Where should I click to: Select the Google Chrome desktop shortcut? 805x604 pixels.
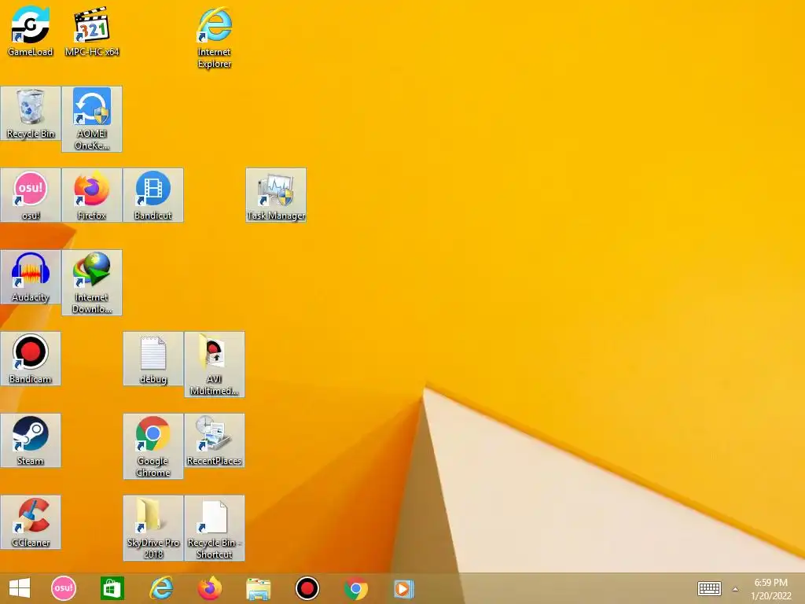click(153, 447)
